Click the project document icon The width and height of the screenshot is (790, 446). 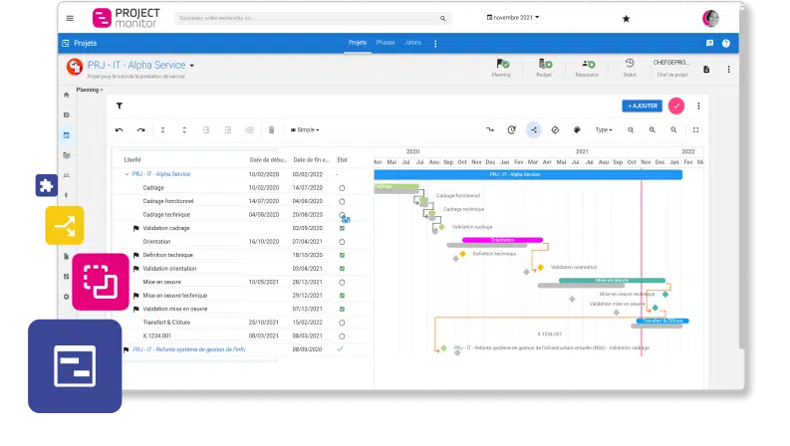click(x=706, y=70)
